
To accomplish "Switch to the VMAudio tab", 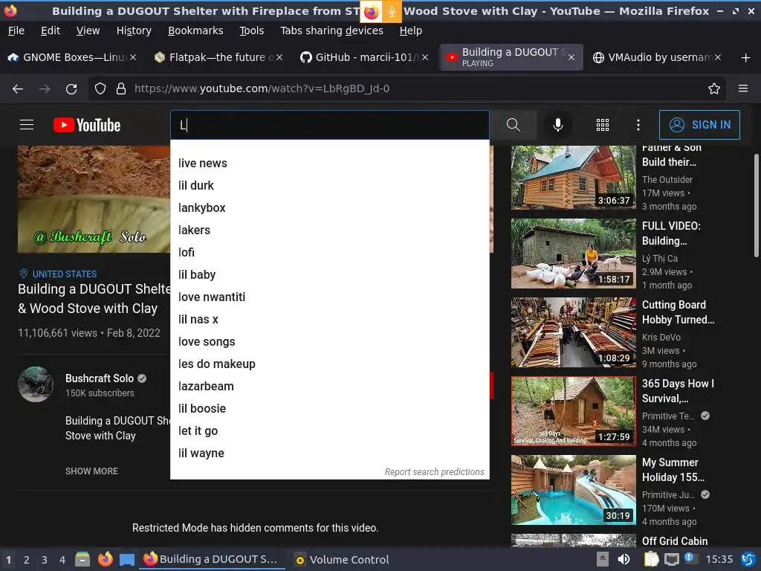I will click(x=656, y=57).
